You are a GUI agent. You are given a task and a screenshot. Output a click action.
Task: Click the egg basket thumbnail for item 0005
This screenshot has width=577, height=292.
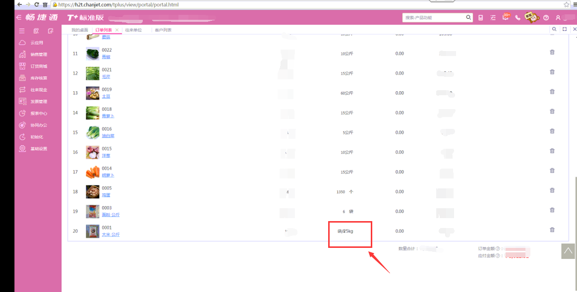(x=93, y=192)
